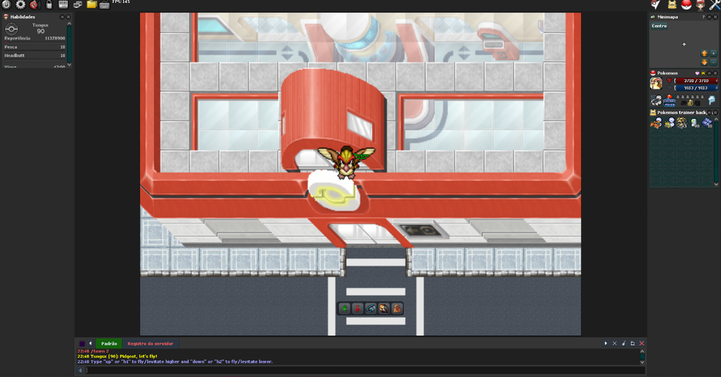The height and width of the screenshot is (377, 721).
Task: Click the minimap zoom-in plus button
Action: tap(713, 53)
